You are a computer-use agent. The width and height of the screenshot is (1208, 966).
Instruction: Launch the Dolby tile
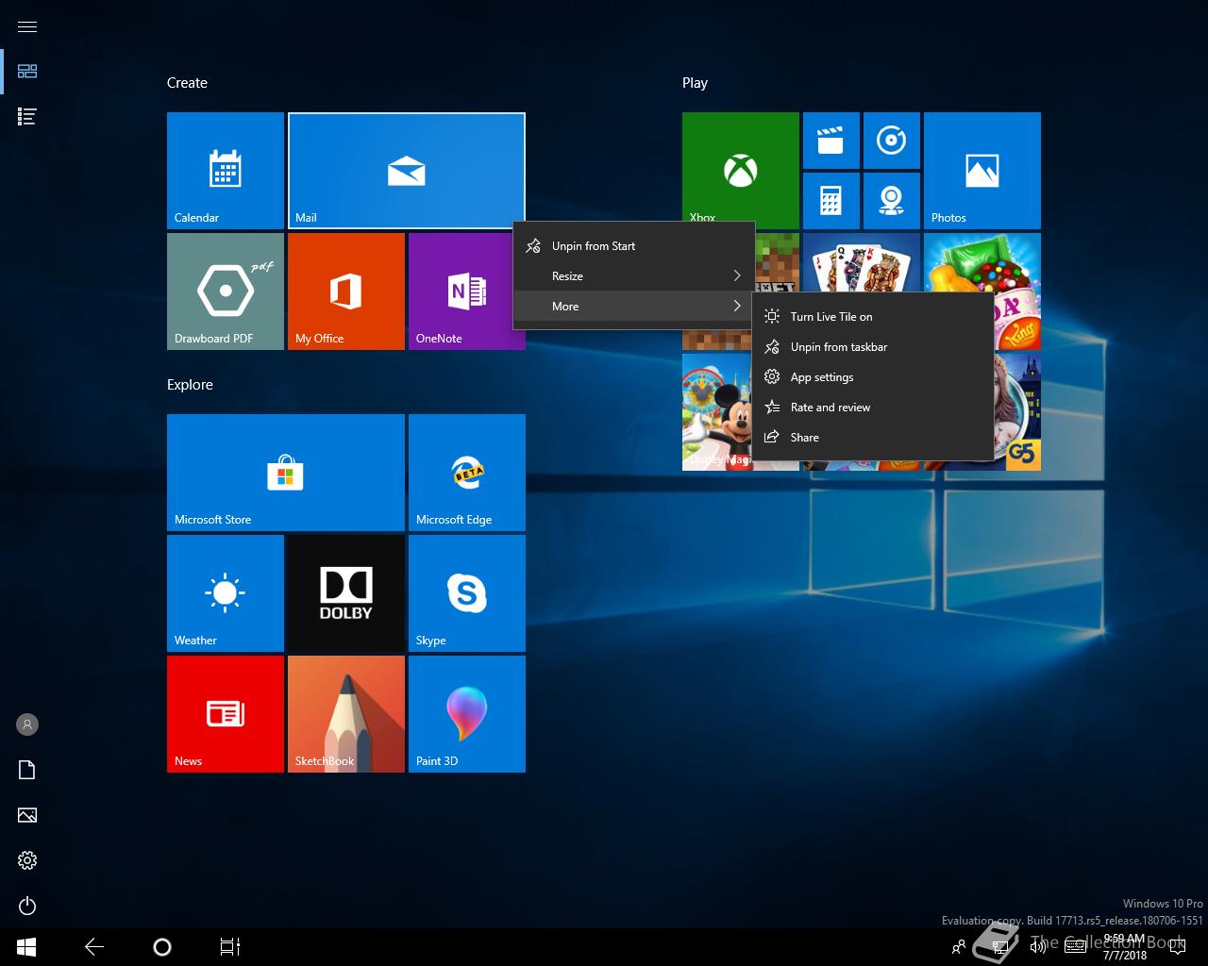click(x=346, y=593)
